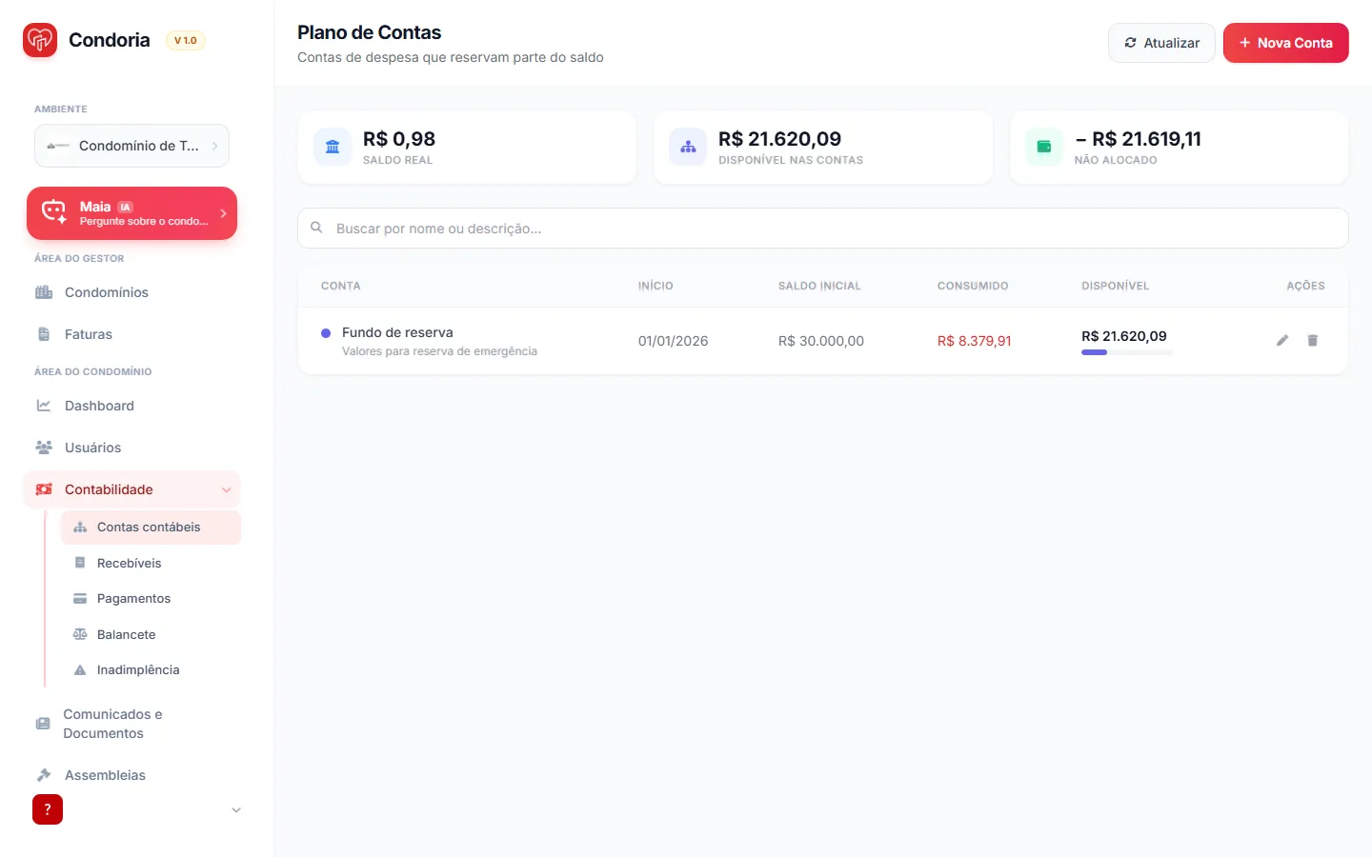
Task: Click the hierarchy icon beside Disponível nas Contas
Action: pyautogui.click(x=688, y=148)
